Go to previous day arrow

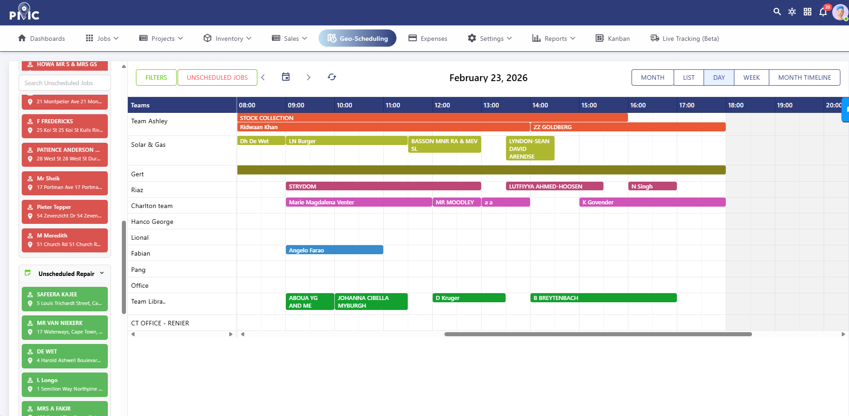263,77
